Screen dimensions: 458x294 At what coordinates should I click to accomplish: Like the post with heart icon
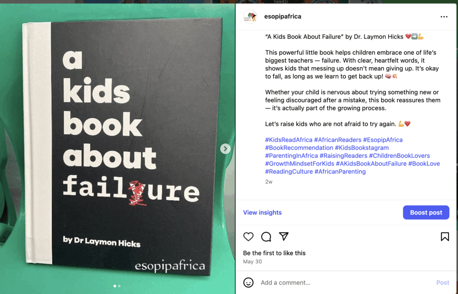click(248, 236)
